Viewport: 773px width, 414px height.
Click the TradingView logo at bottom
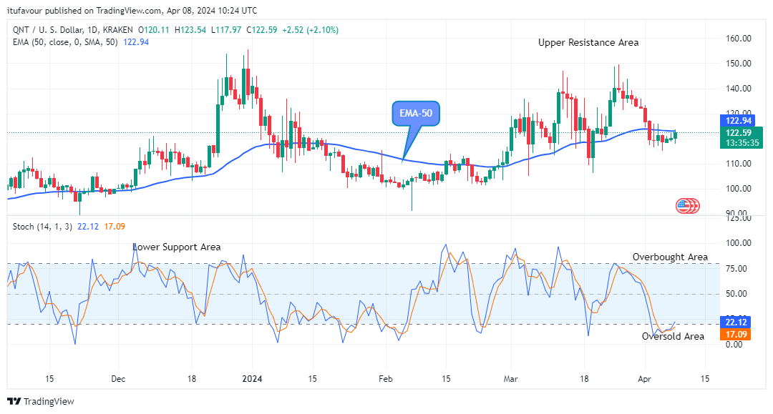click(x=41, y=401)
